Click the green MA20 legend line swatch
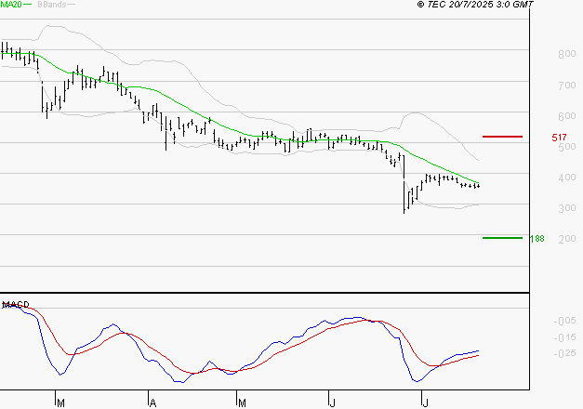This screenshot has width=583, height=409. coord(27,6)
